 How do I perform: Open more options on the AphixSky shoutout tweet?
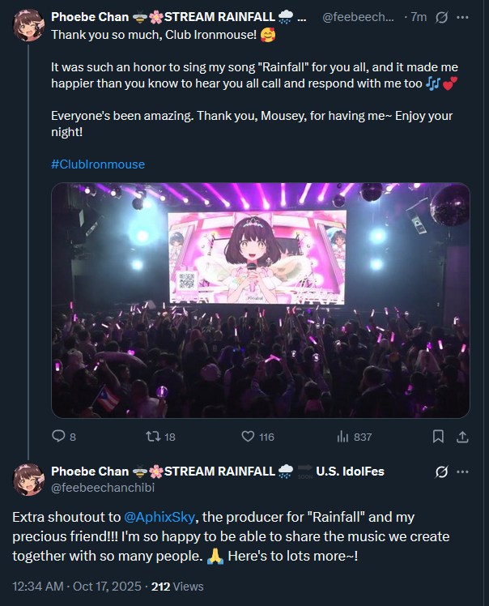[463, 472]
